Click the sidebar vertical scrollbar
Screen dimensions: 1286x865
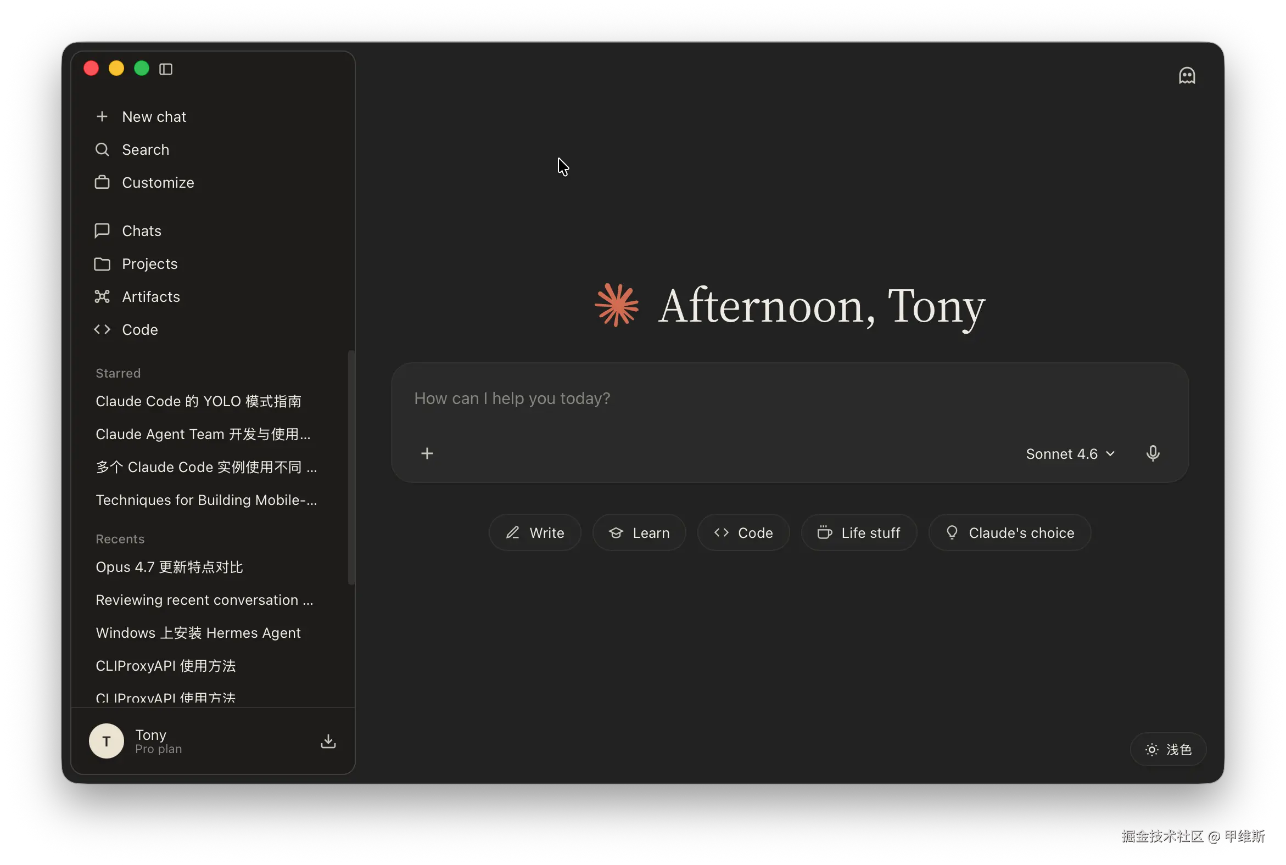tap(350, 468)
